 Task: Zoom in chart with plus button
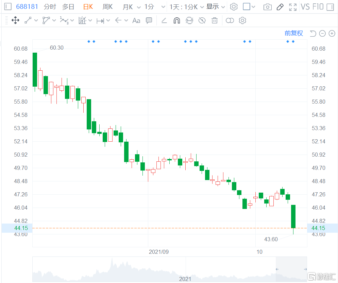pos(332,33)
